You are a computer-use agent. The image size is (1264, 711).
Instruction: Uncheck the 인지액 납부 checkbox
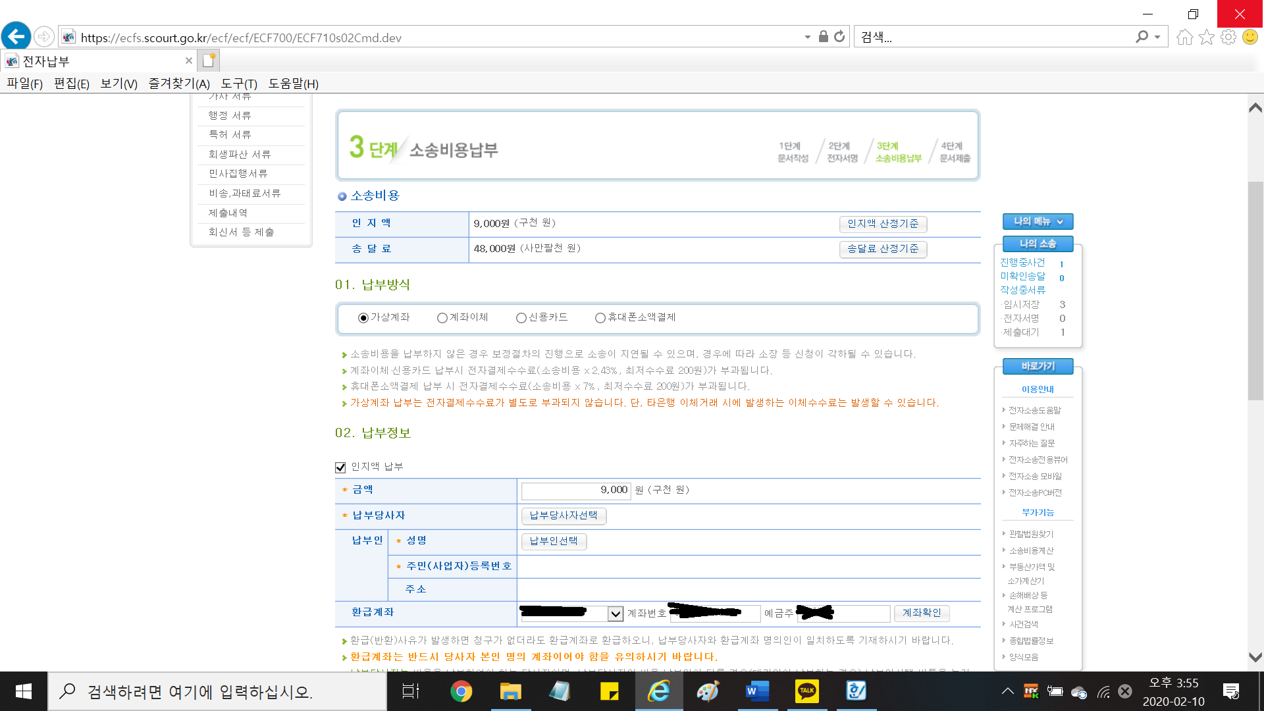pyautogui.click(x=340, y=467)
